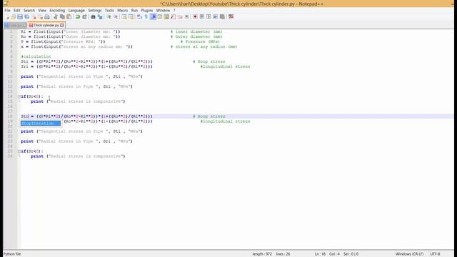Click the Ln : 18 Col : 4 status field

(x=327, y=254)
